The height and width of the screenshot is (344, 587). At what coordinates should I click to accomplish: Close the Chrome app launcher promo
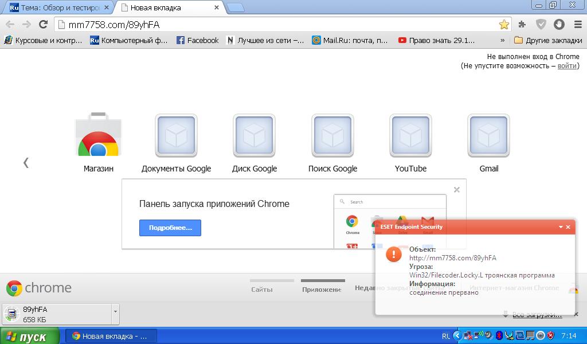[x=457, y=190]
